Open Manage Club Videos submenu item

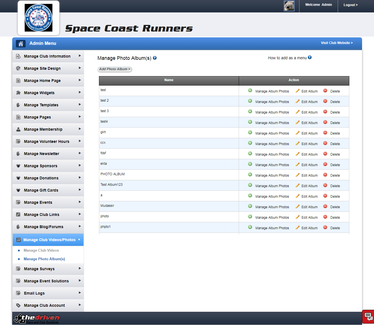click(x=41, y=250)
